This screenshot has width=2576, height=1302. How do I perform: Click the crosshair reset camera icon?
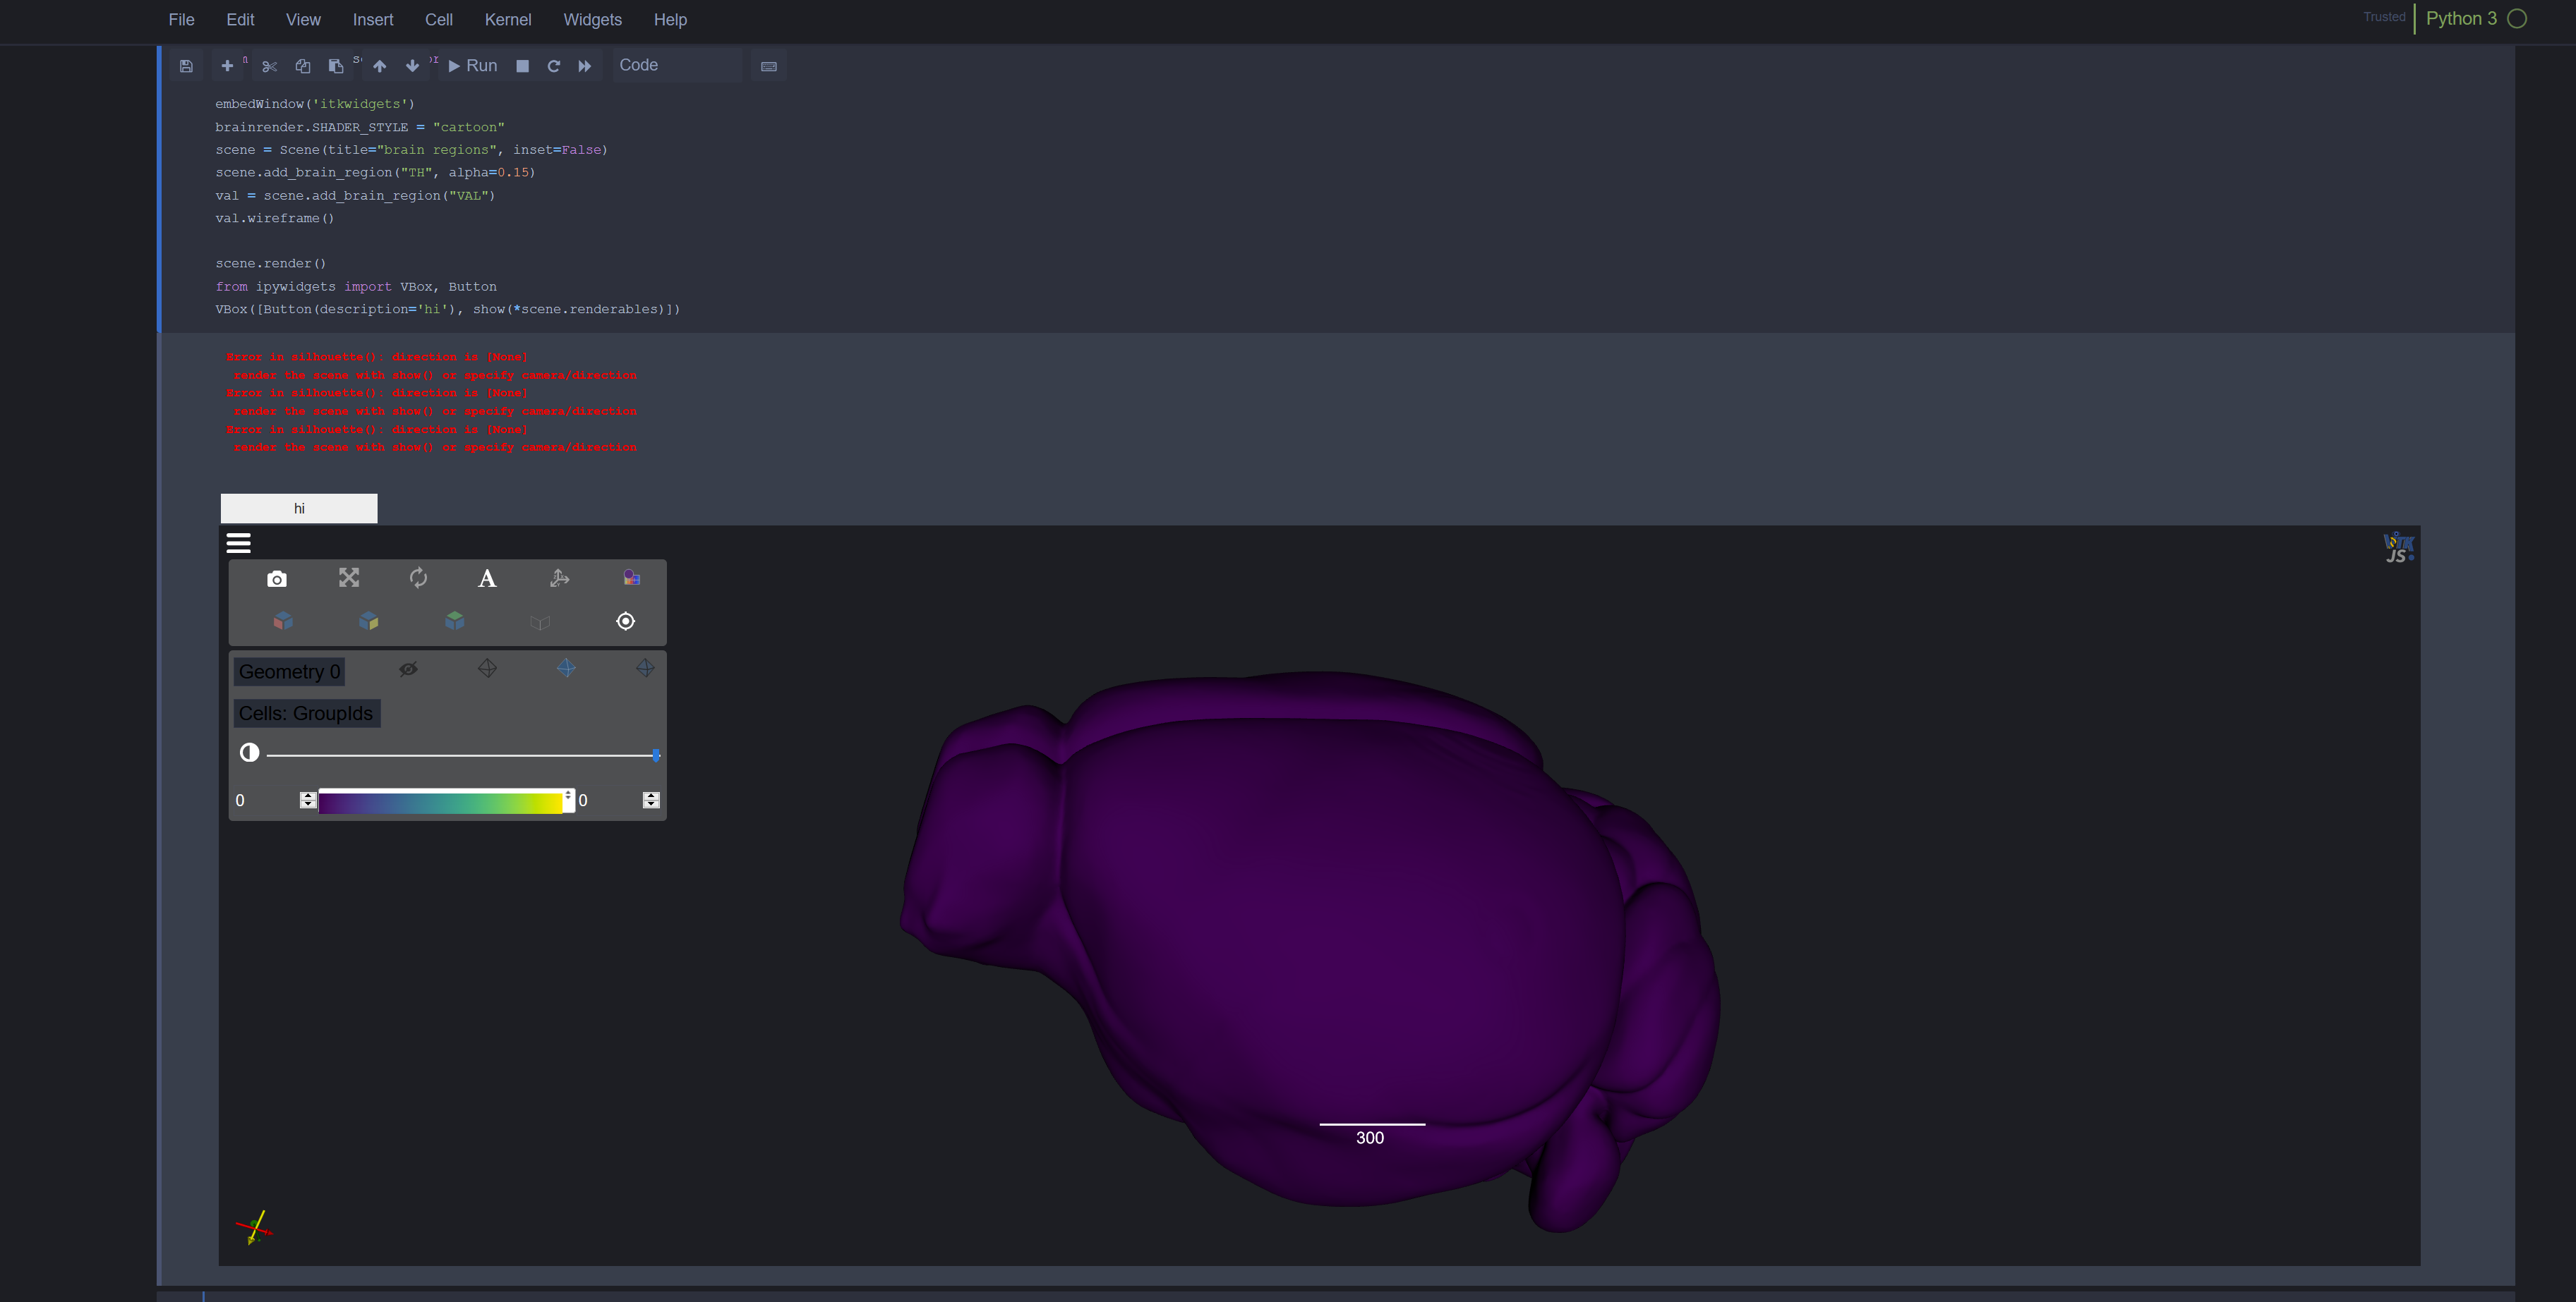tap(625, 621)
